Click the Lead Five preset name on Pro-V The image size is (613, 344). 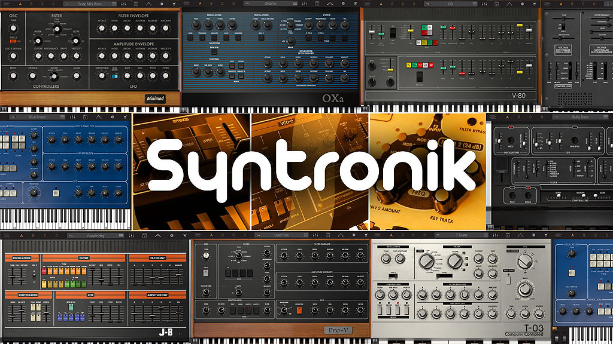click(x=281, y=236)
